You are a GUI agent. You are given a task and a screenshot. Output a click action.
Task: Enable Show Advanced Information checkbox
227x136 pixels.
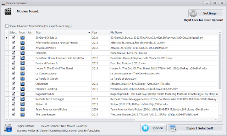[x=7, y=26]
